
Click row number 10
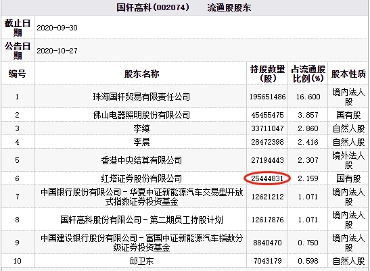(x=17, y=261)
